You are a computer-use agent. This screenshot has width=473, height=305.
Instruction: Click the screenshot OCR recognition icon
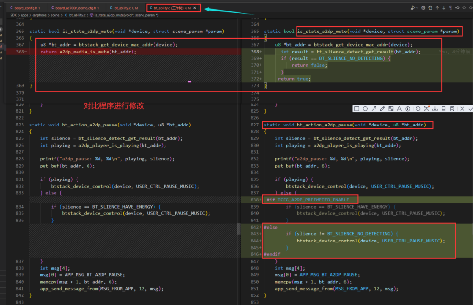point(427,109)
